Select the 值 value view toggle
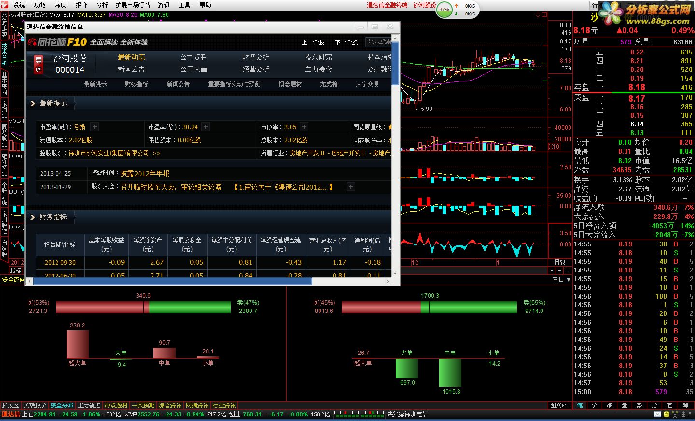 [669, 406]
